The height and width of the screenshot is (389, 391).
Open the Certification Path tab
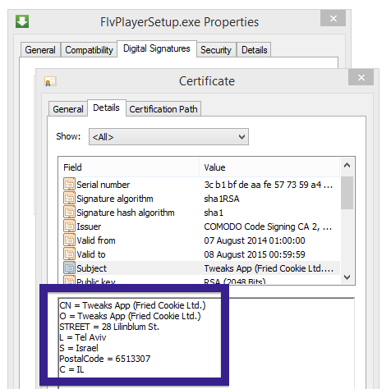coord(163,109)
